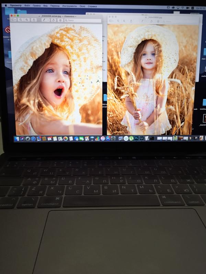
Task: Open the Вид menu
Action: coord(45,6)
